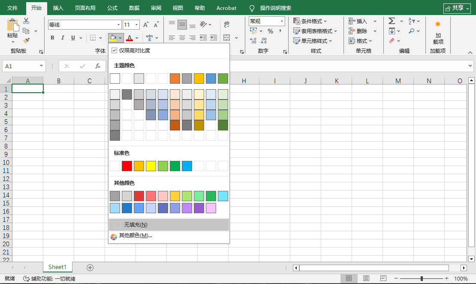Viewport: 476px width, 284px height.
Task: Expand the formula bar chevron
Action: click(470, 66)
